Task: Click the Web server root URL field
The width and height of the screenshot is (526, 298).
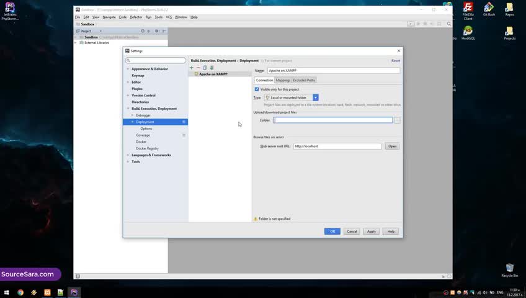Action: click(337, 147)
